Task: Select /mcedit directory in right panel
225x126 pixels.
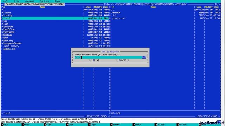Action: 166,13
